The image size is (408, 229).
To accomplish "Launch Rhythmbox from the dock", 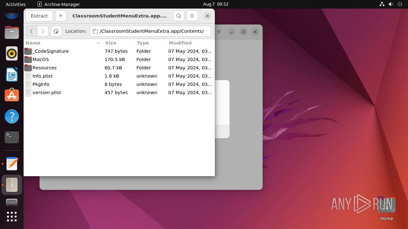I will pos(12,53).
